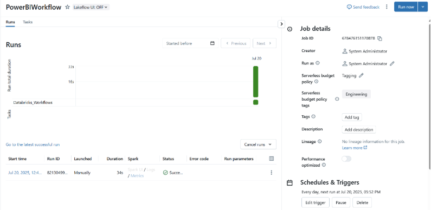Click the info icon beside Tags

[313, 116]
